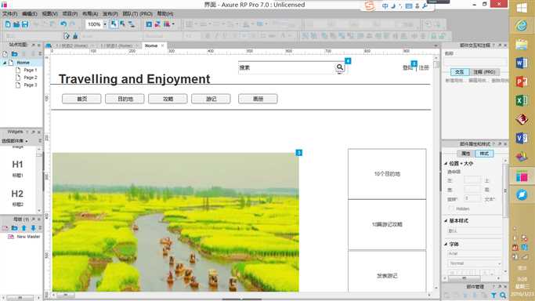Select the rapeseed field image on canvas
The height and width of the screenshot is (301, 535).
[x=175, y=222]
